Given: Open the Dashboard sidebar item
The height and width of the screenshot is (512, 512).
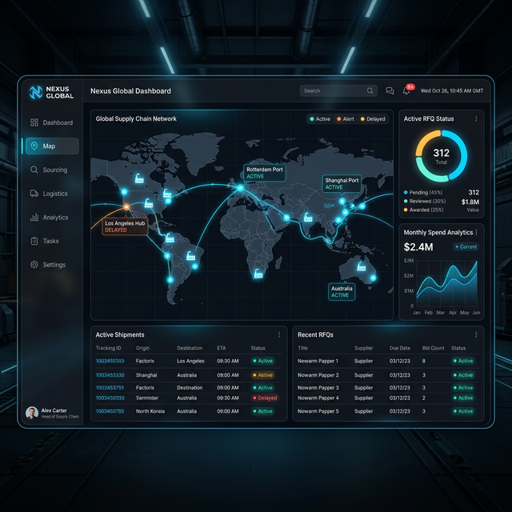Looking at the screenshot, I should 51,122.
